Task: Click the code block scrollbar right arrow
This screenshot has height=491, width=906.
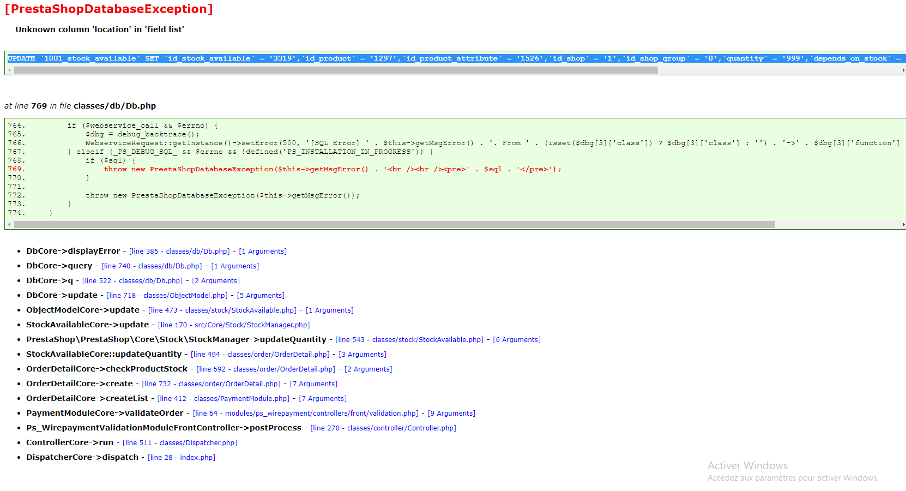Action: point(903,225)
